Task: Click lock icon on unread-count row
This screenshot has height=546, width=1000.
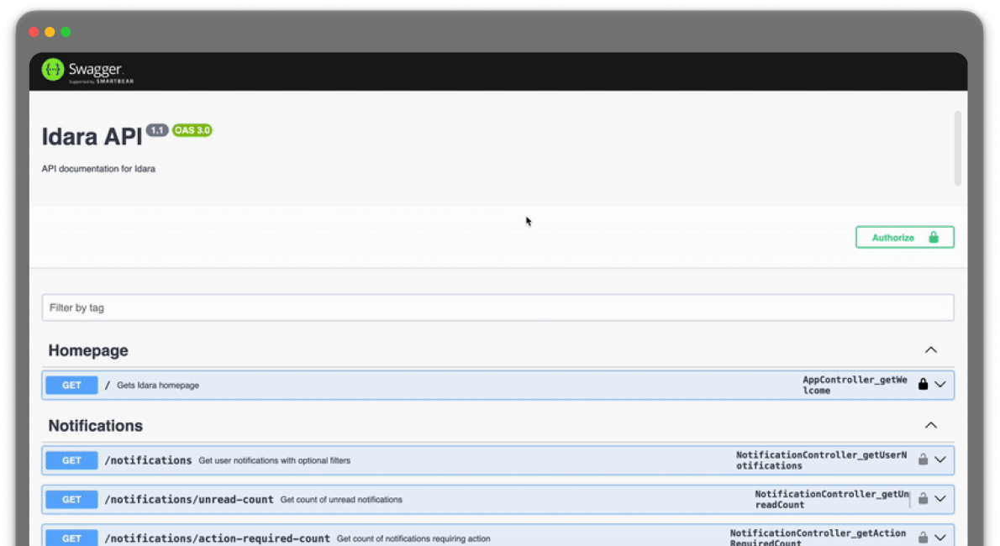Action: [923, 498]
